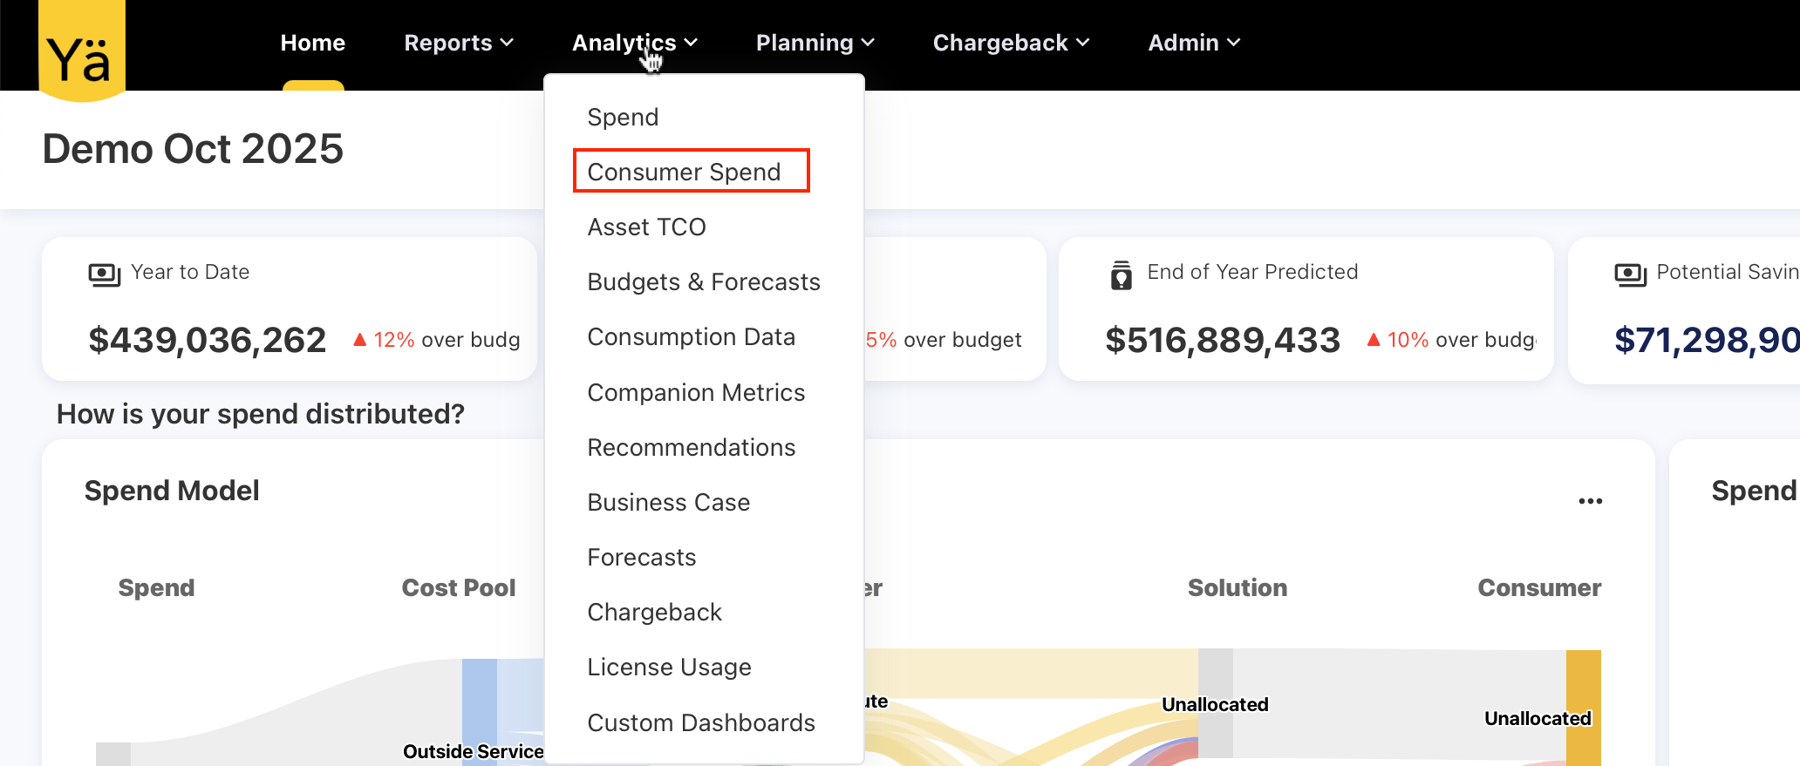Open the Admin dropdown menu
This screenshot has height=766, width=1800.
click(1193, 43)
